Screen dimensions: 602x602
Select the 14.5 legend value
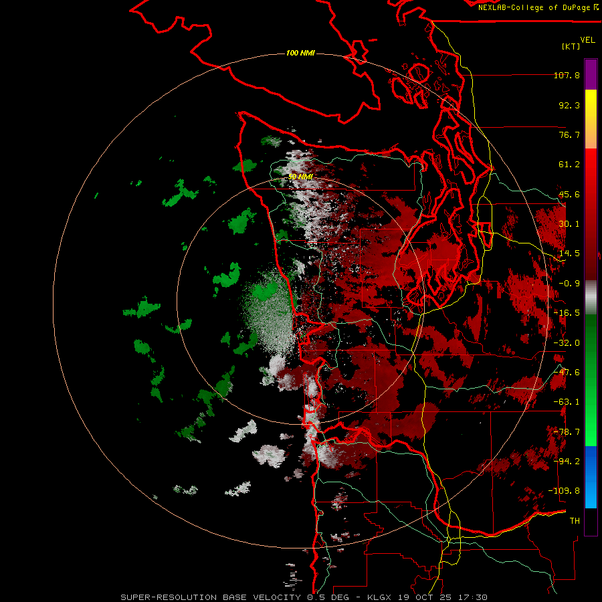(x=569, y=254)
